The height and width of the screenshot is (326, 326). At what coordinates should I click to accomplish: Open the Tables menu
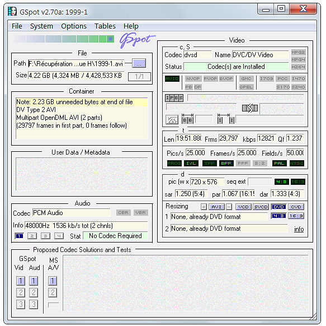pyautogui.click(x=105, y=26)
